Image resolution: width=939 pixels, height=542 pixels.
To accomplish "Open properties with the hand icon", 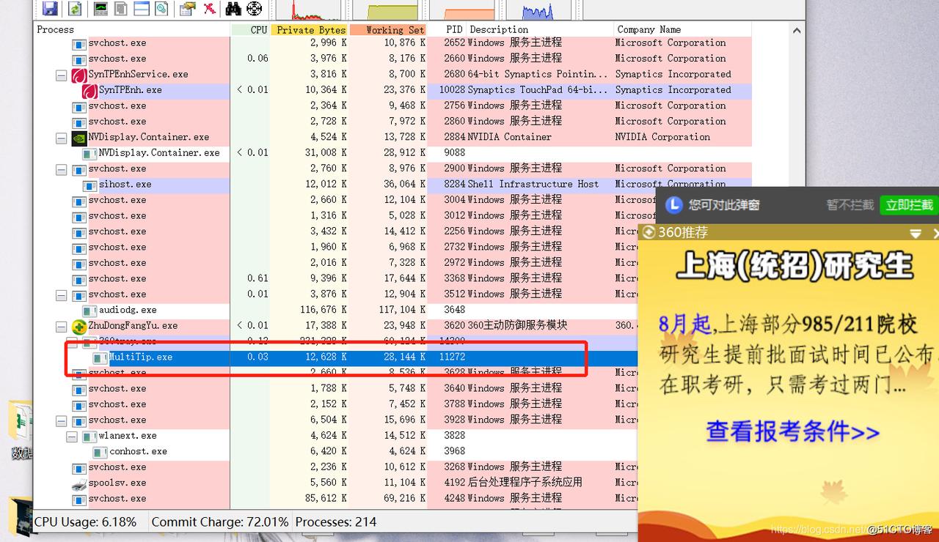I will click(x=187, y=9).
